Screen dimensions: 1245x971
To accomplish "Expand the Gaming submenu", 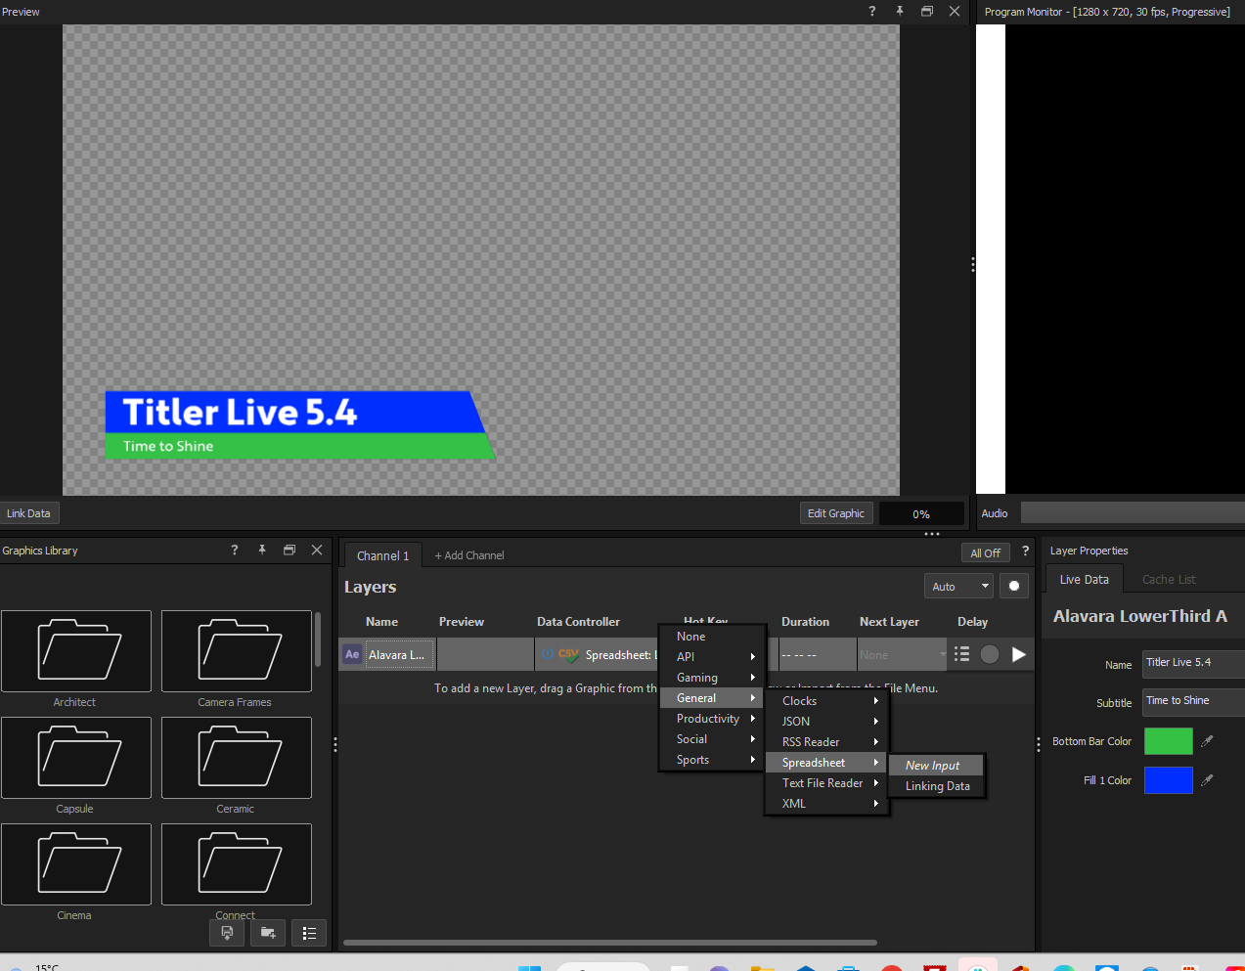I will 711,678.
